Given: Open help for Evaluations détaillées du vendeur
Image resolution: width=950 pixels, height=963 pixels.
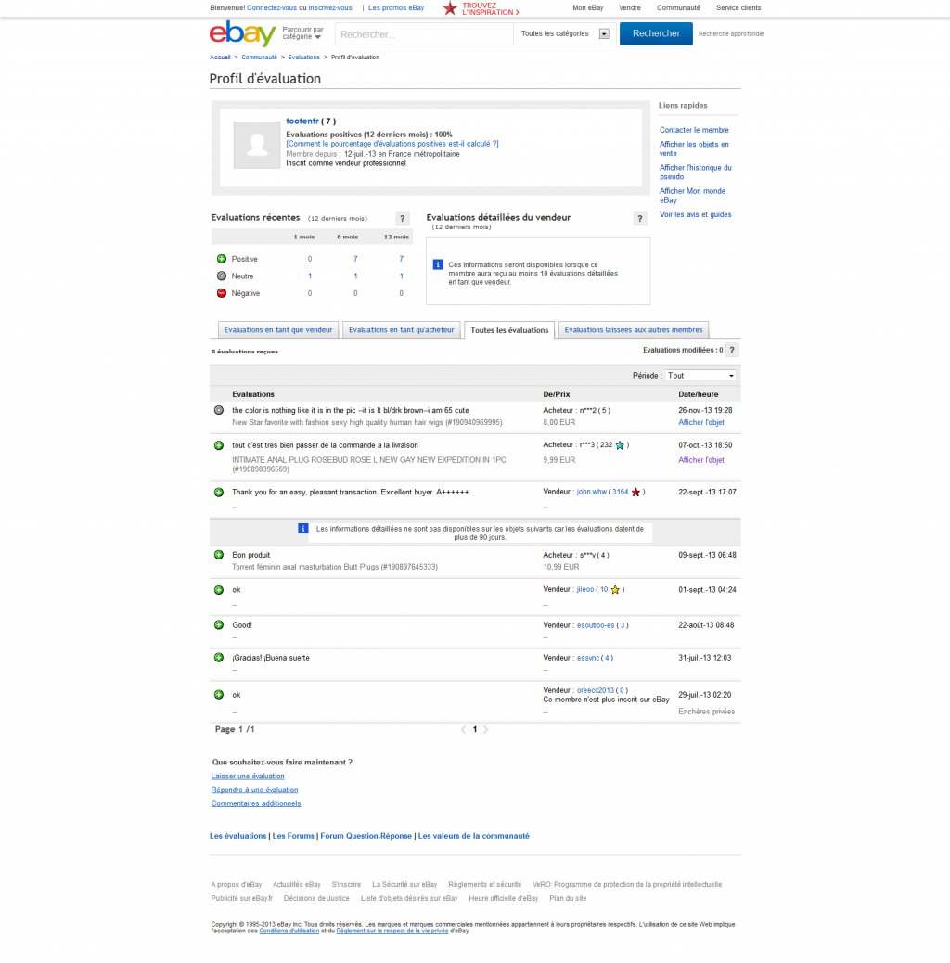Looking at the screenshot, I should click(640, 219).
